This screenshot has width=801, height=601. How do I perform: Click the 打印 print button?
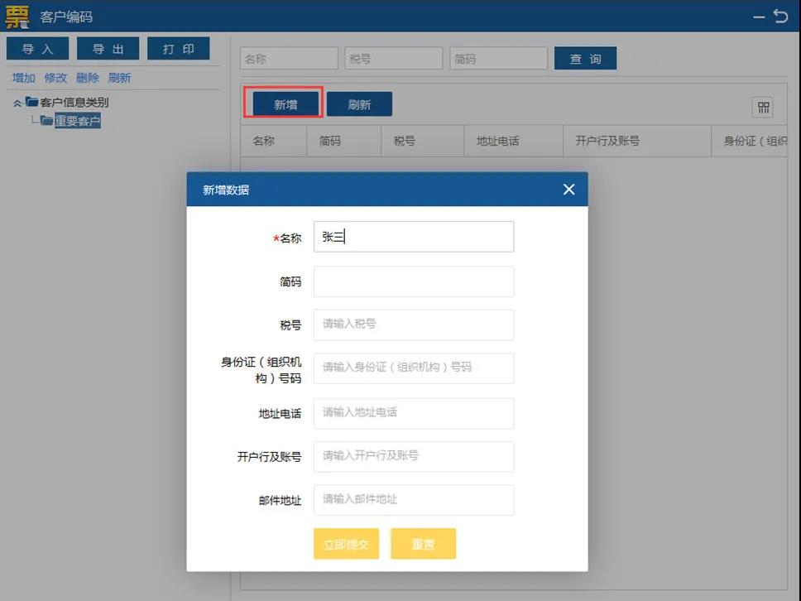tap(179, 48)
